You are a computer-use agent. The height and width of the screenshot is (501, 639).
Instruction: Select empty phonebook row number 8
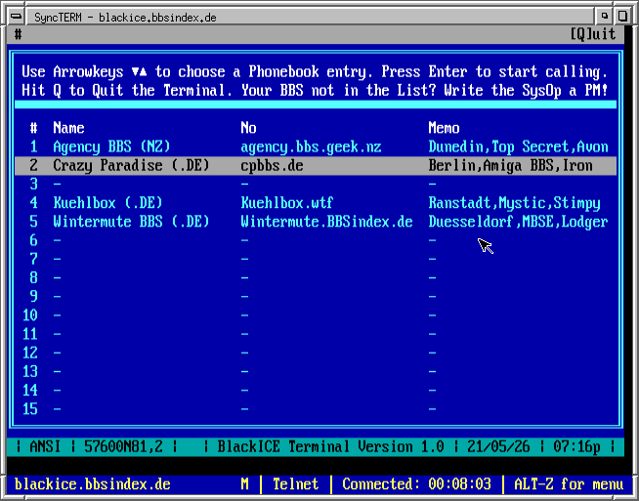click(x=316, y=277)
